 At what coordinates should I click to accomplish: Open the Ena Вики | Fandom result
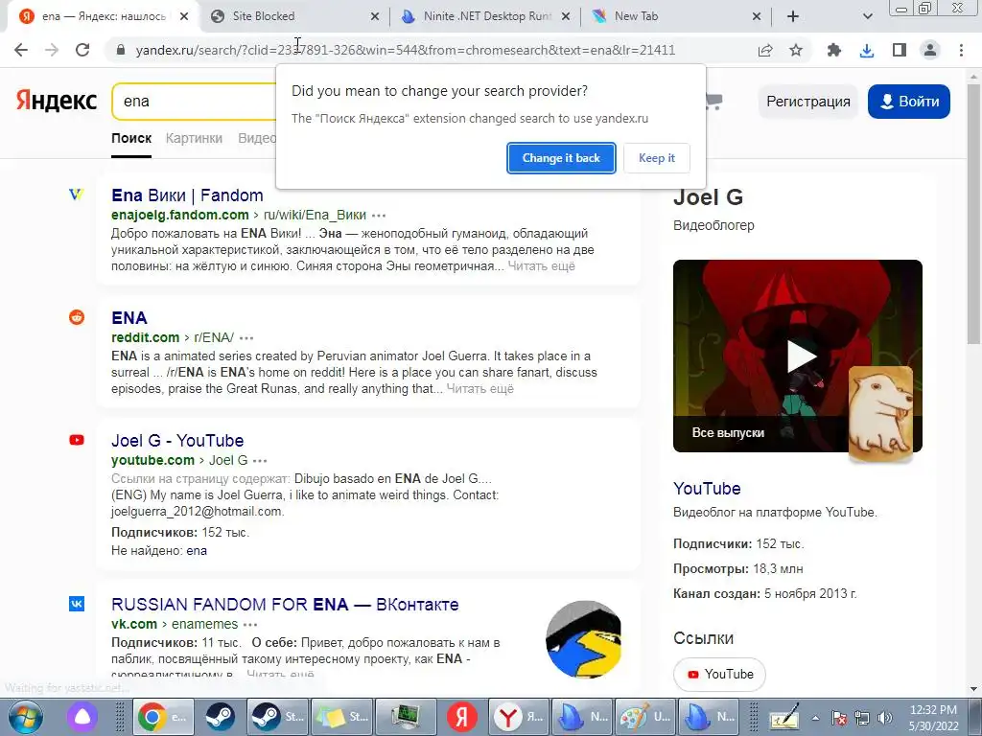(x=187, y=195)
